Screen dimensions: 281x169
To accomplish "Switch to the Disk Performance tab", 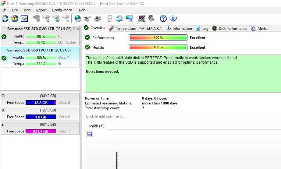I will 230,29.
